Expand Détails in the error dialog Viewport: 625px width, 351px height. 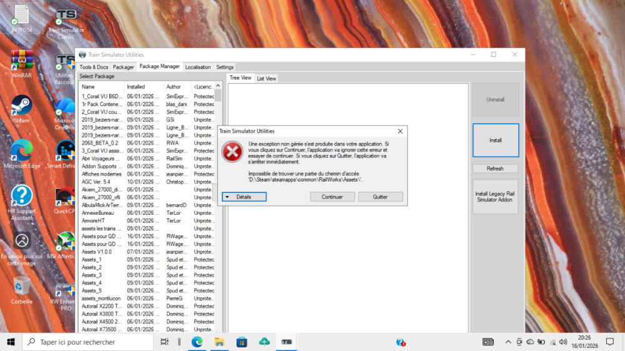244,197
